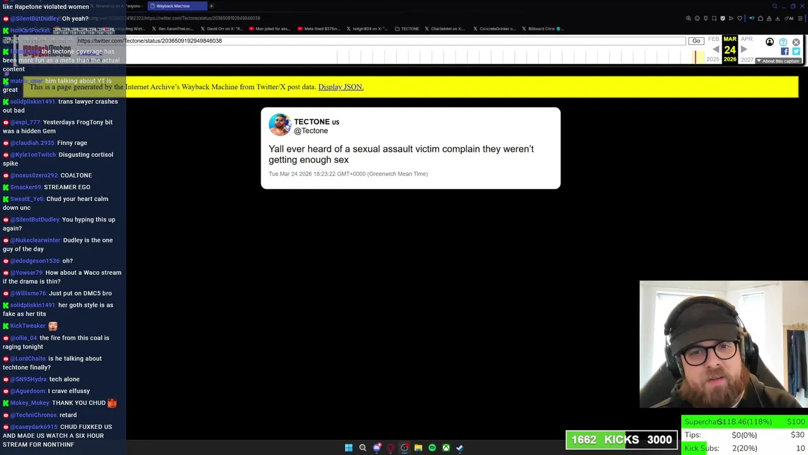
Task: Open Steam from the taskbar
Action: coord(460,447)
